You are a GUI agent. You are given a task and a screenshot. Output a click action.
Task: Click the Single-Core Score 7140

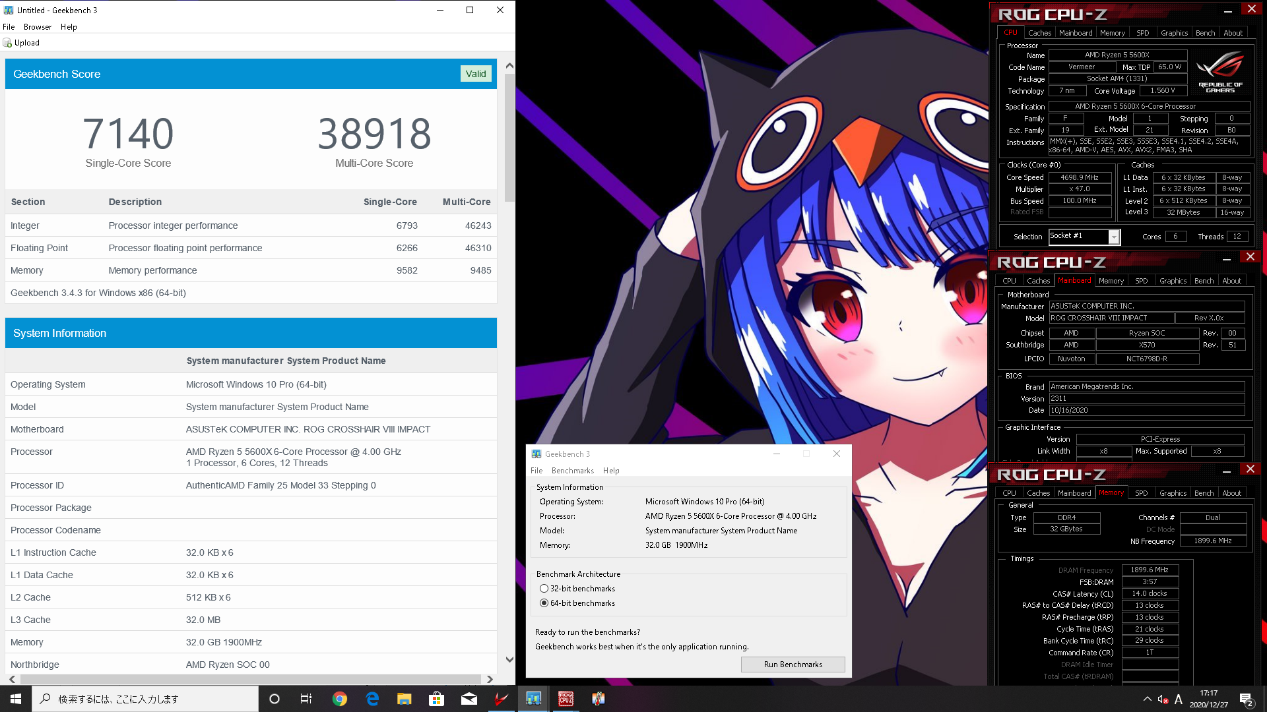[128, 134]
